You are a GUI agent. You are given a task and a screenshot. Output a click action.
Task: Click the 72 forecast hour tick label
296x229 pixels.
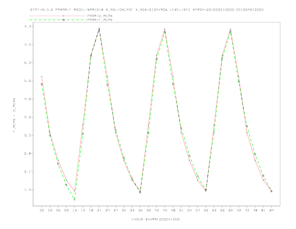click(x=238, y=210)
